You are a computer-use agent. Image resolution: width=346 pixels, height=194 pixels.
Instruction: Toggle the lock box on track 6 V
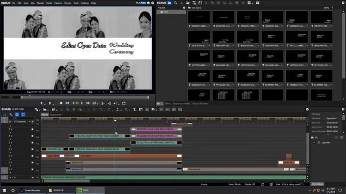click(x=32, y=136)
